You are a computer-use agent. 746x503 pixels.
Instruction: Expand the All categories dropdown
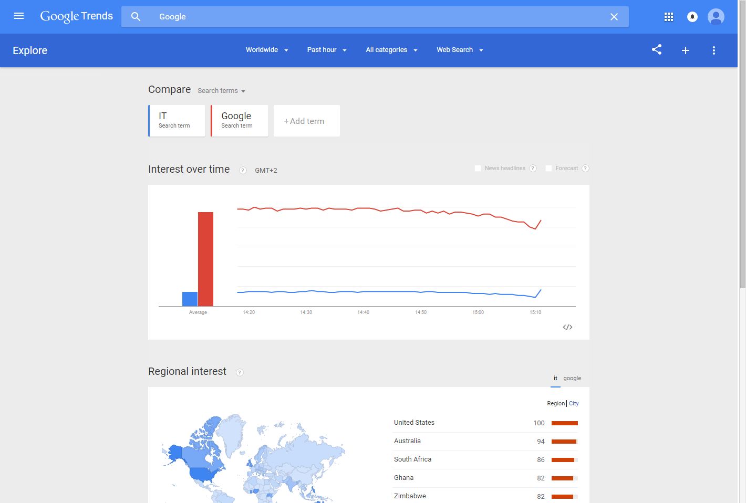click(391, 50)
